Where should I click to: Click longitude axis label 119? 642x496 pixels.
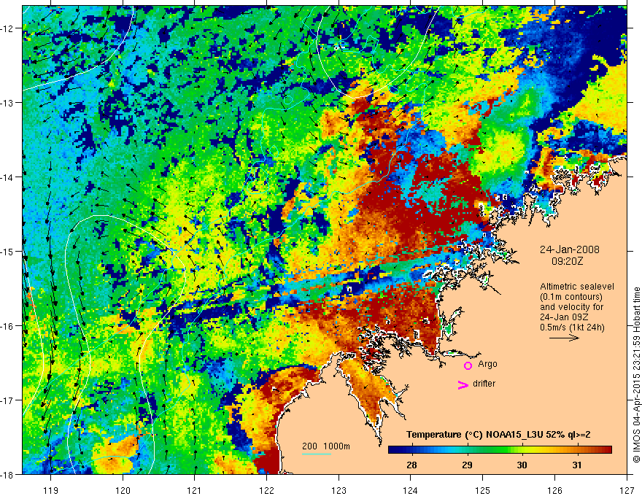[51, 490]
